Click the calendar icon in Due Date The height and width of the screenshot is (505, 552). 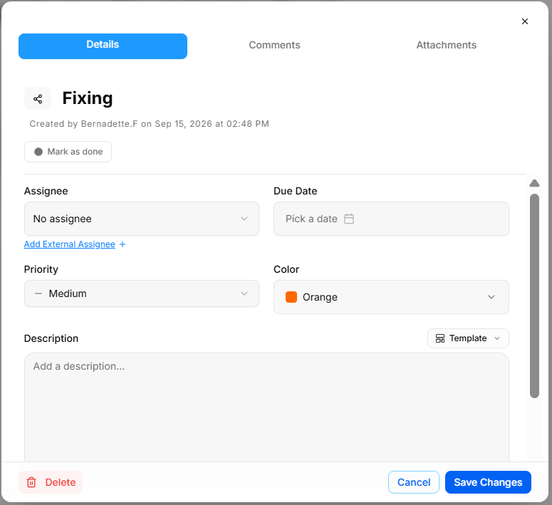pos(349,219)
